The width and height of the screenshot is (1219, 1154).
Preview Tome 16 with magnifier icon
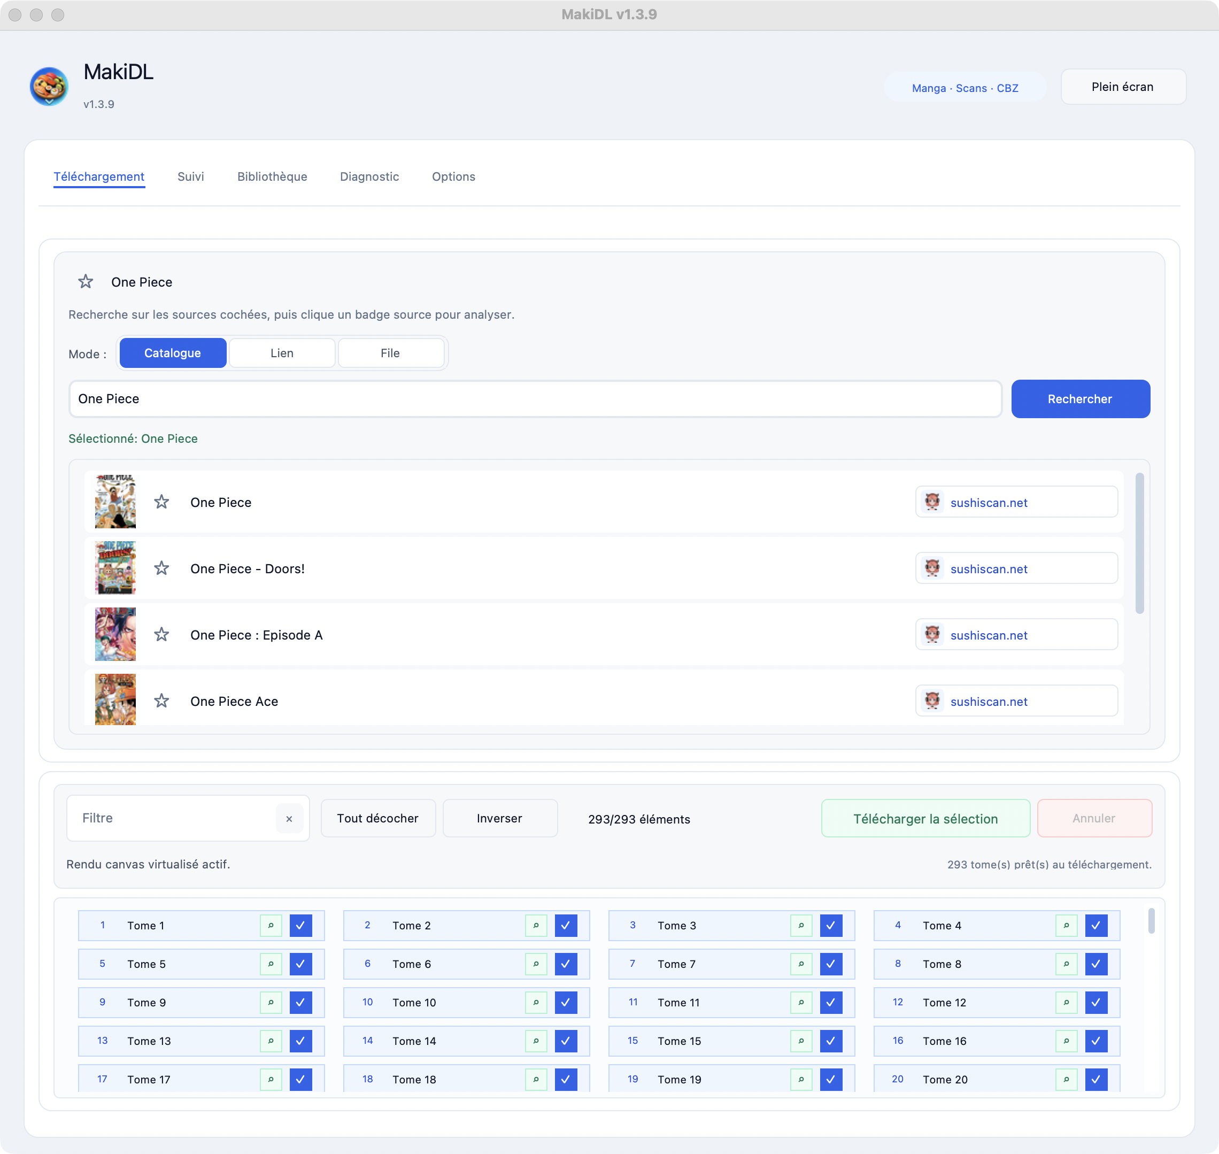tap(1066, 1041)
